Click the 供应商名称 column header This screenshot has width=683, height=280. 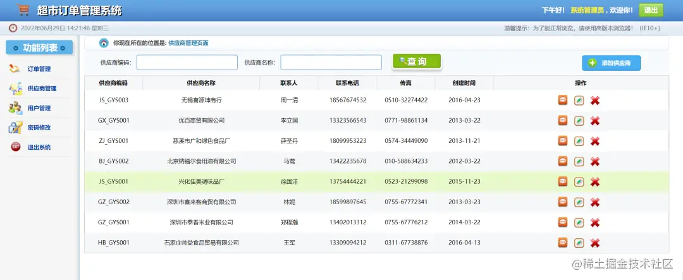(201, 83)
